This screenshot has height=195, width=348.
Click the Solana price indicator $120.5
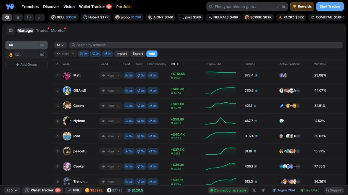coord(135,190)
